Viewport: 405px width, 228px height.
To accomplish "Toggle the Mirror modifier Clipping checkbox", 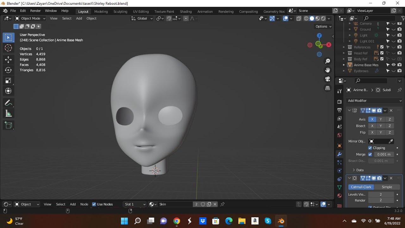I will pyautogui.click(x=370, y=148).
